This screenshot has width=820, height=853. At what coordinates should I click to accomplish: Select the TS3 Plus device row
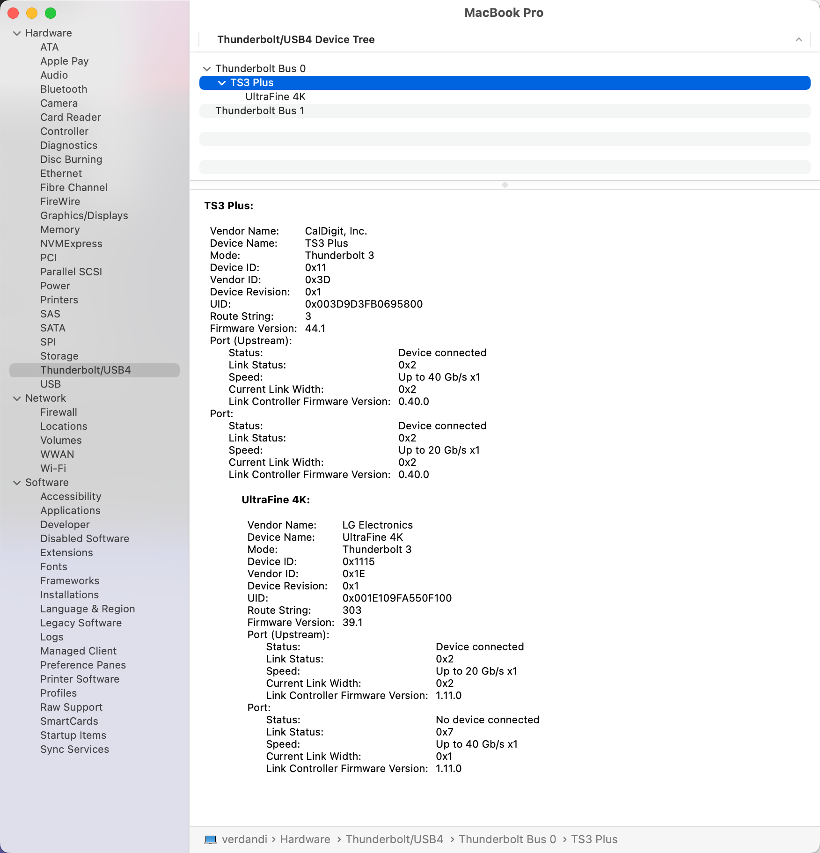(505, 83)
